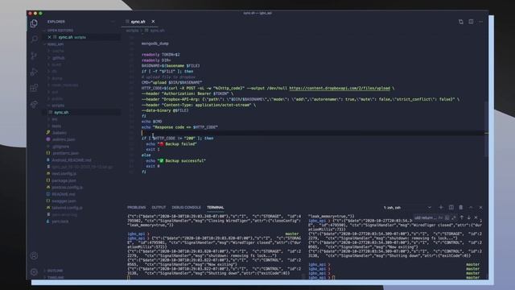Add a new terminal with plus icon
This screenshot has width=515, height=290.
pos(441,208)
